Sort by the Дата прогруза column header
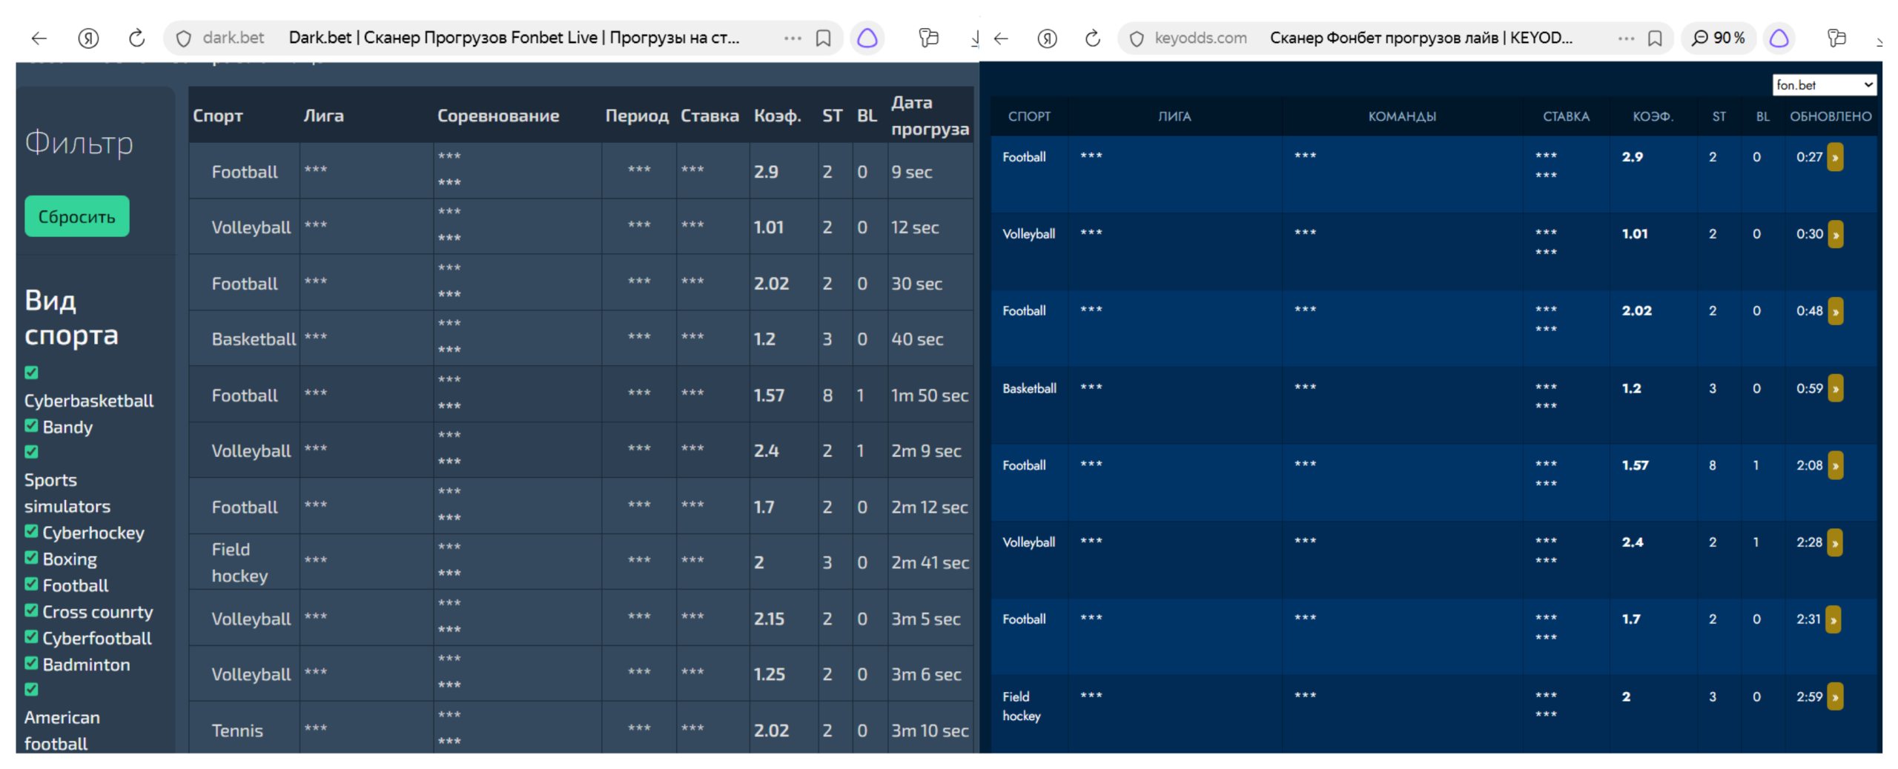This screenshot has width=1898, height=769. click(930, 116)
